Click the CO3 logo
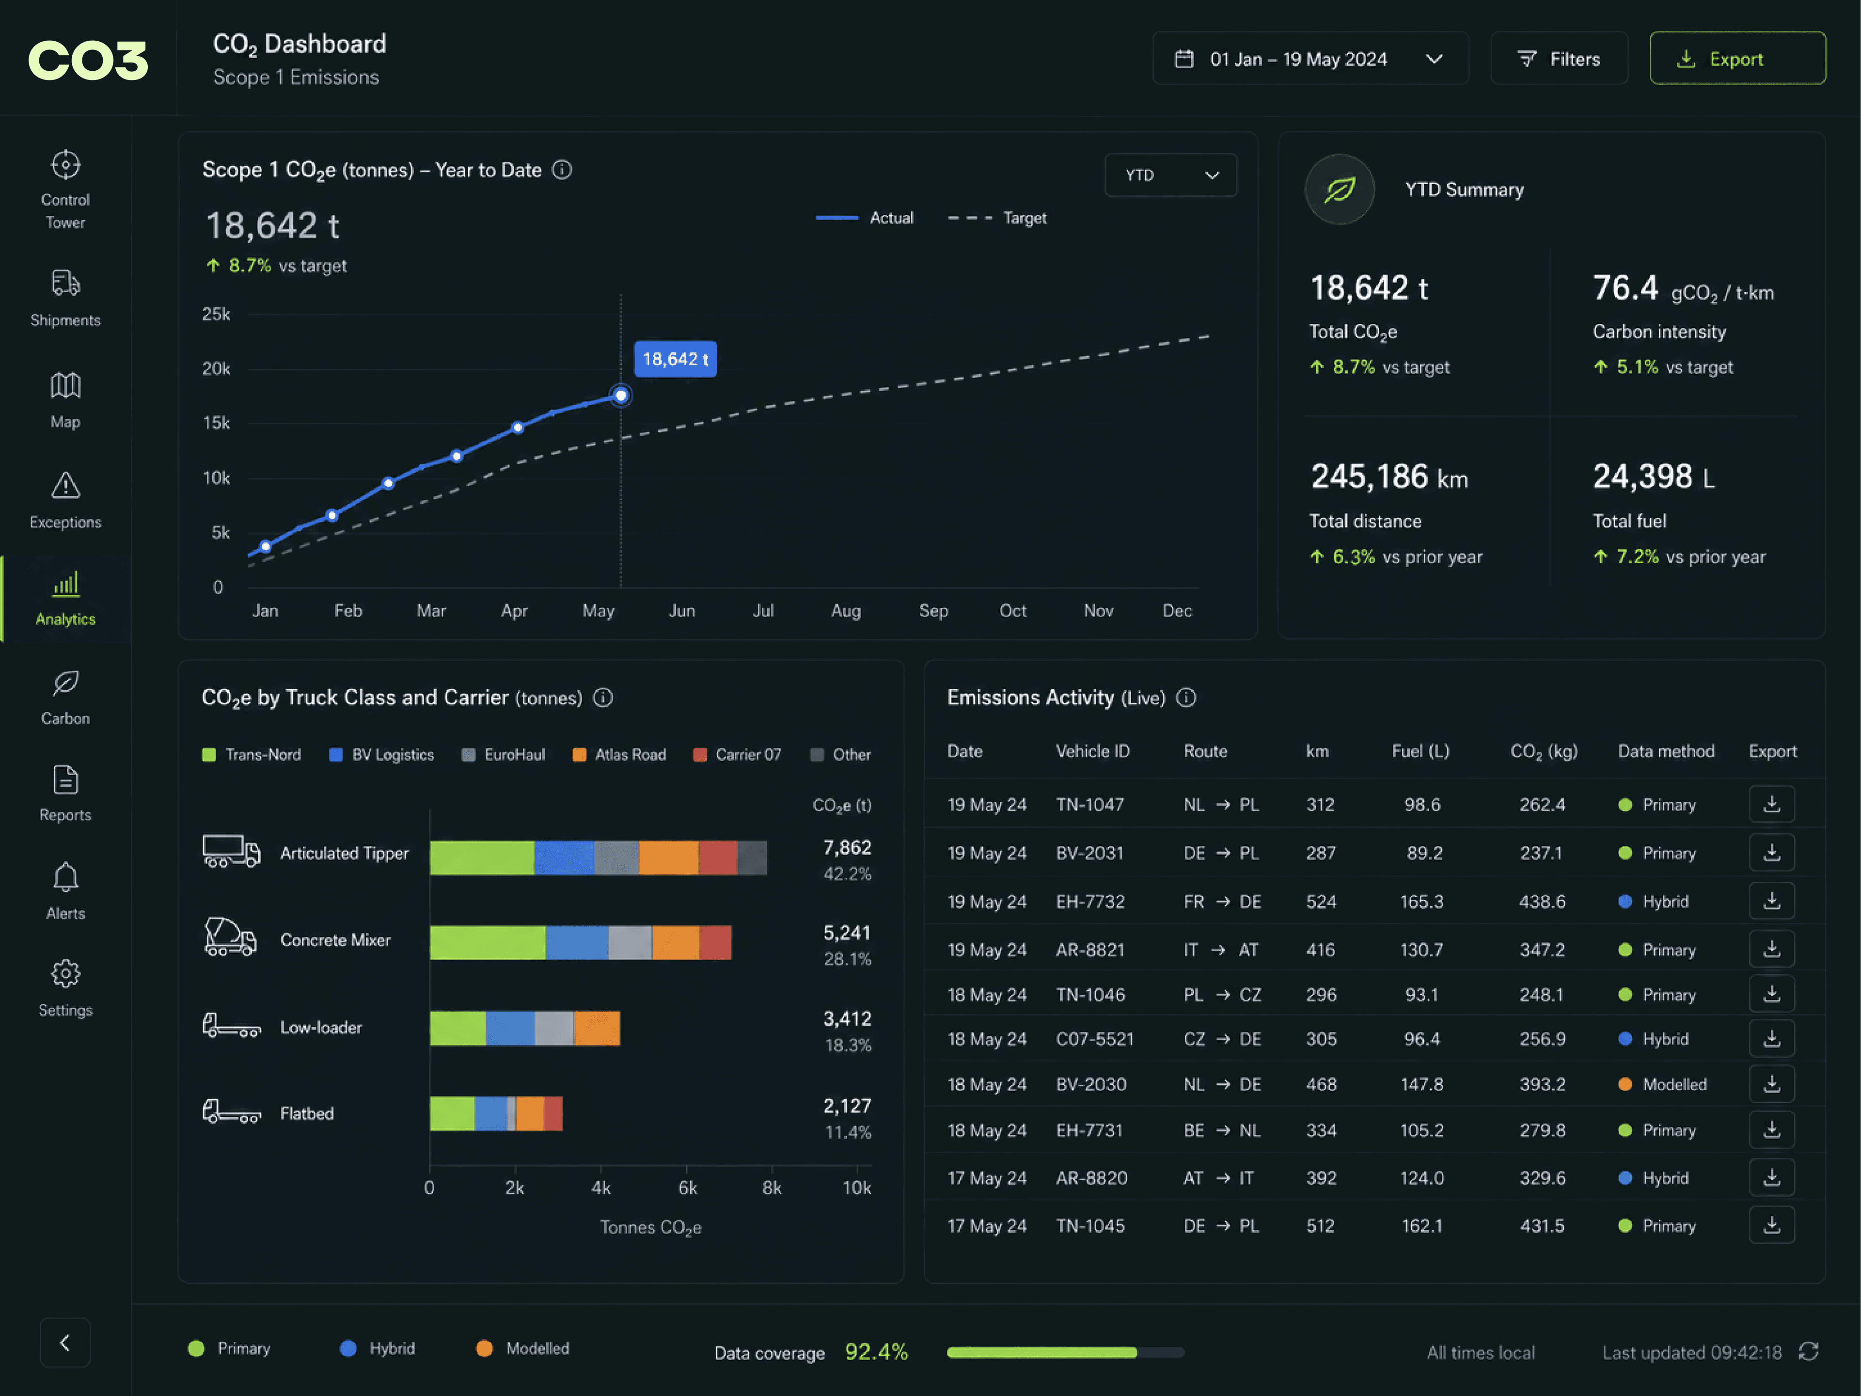1861x1396 pixels. pos(88,60)
